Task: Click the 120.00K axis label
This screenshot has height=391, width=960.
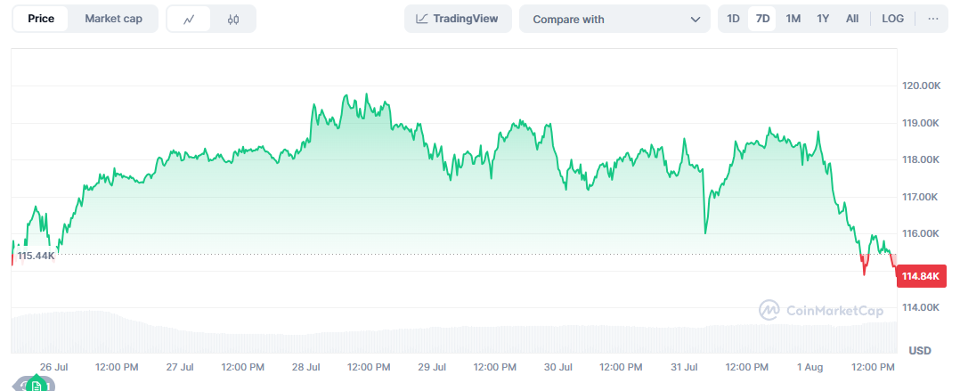Action: 922,86
